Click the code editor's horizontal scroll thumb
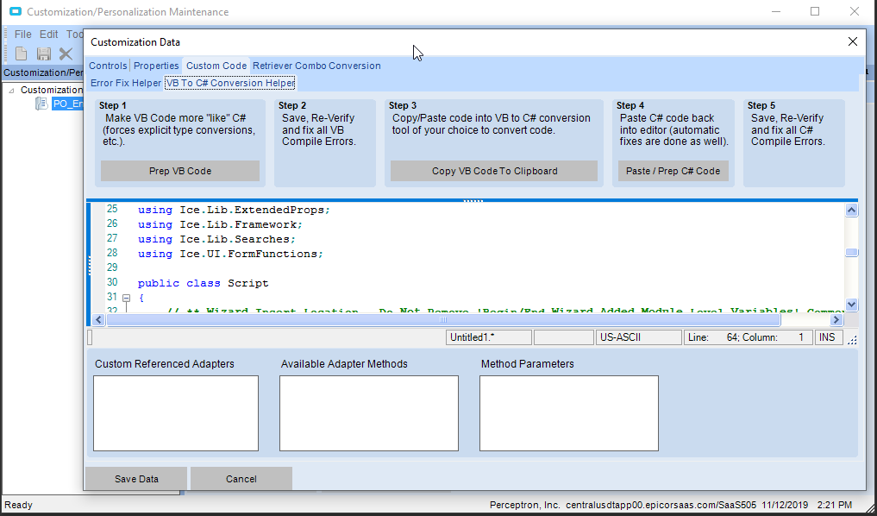 pos(443,319)
